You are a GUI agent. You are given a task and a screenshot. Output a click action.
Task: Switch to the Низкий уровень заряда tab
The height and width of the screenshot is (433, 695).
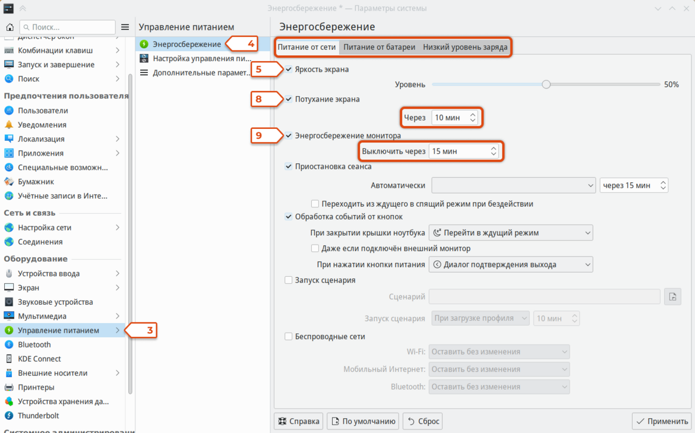point(465,47)
